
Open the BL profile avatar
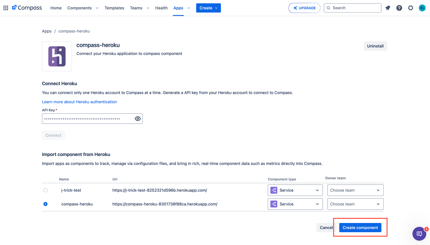(x=422, y=8)
